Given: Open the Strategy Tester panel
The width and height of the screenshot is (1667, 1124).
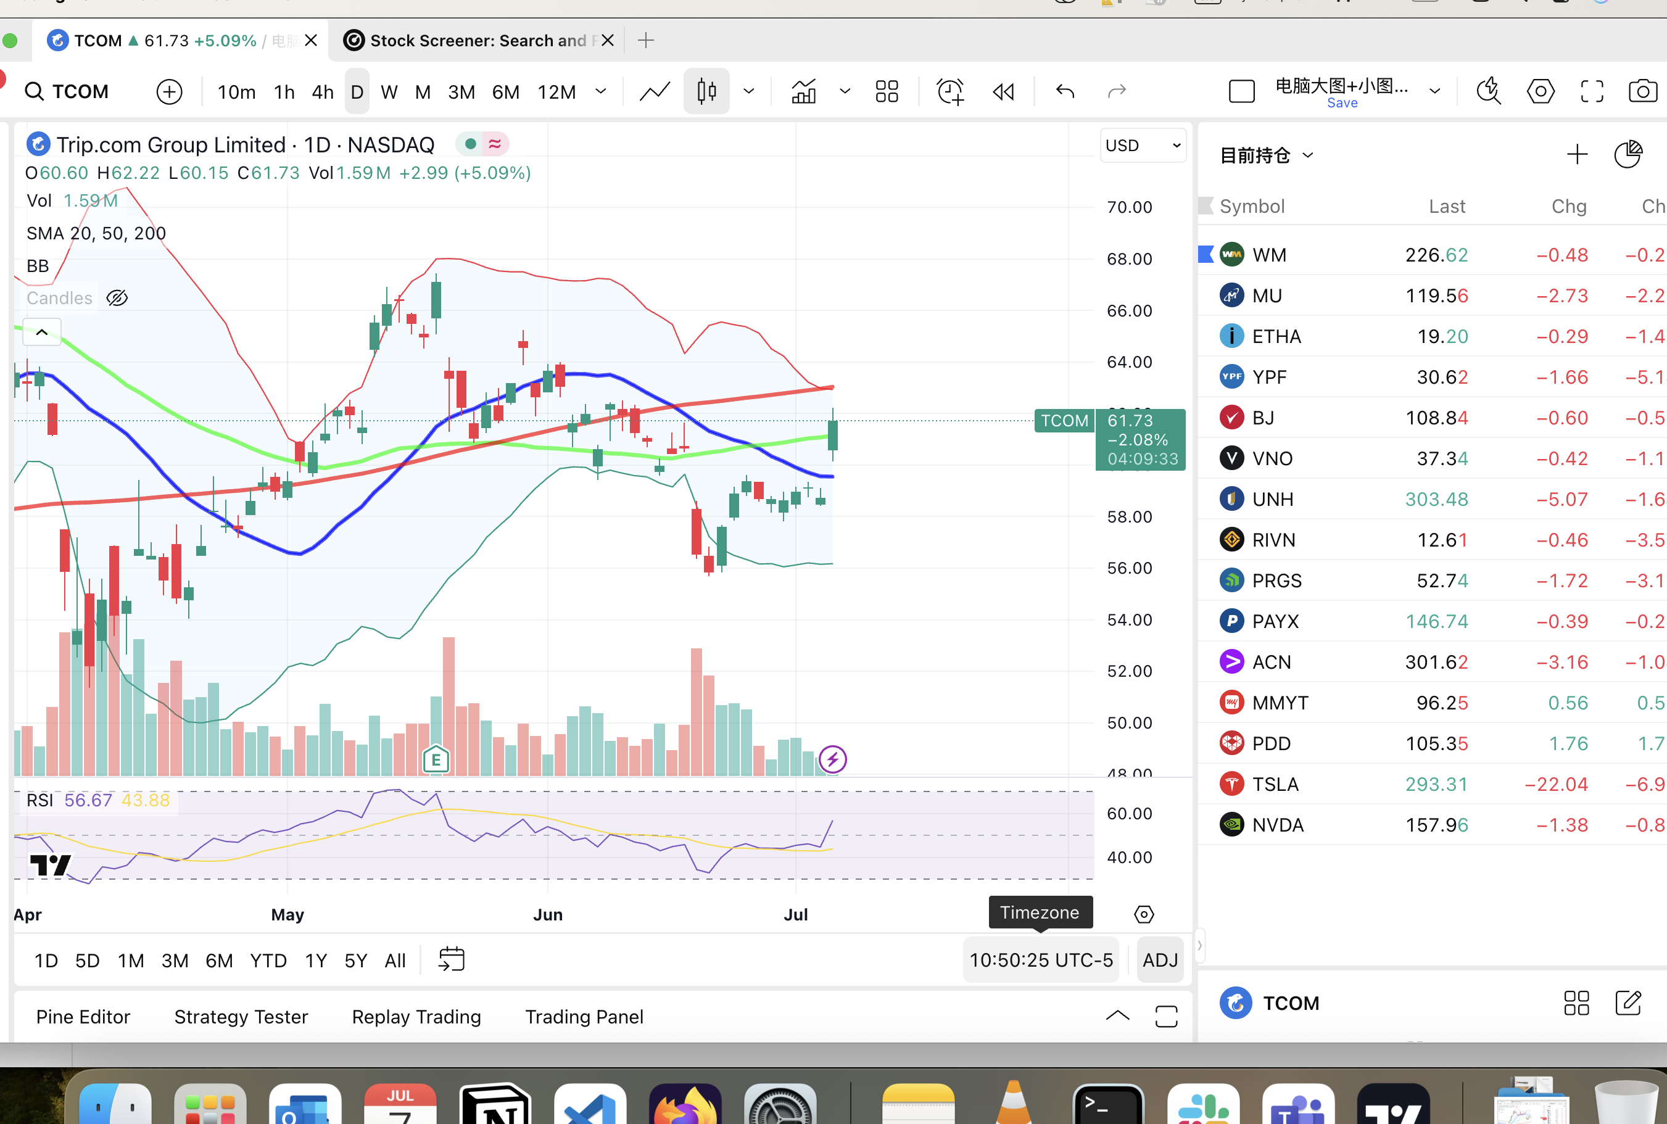Looking at the screenshot, I should [241, 1017].
